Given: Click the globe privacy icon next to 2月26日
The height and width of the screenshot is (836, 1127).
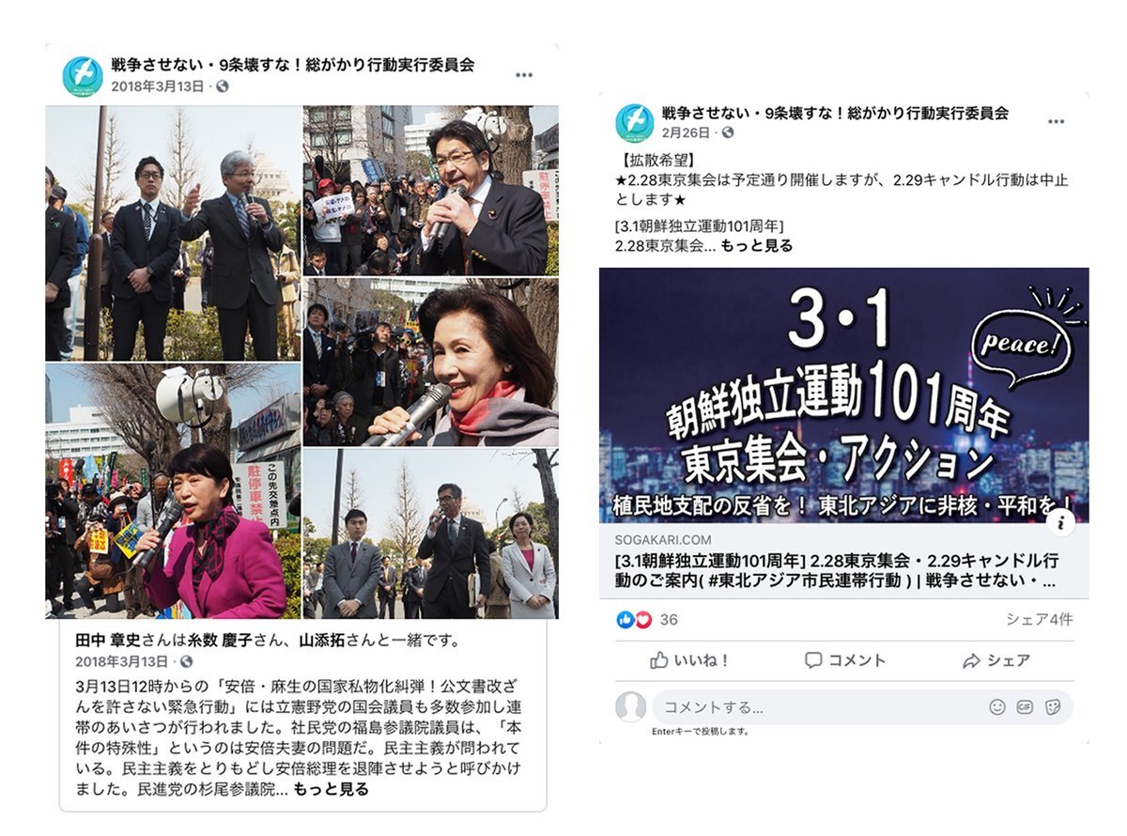Looking at the screenshot, I should (728, 133).
